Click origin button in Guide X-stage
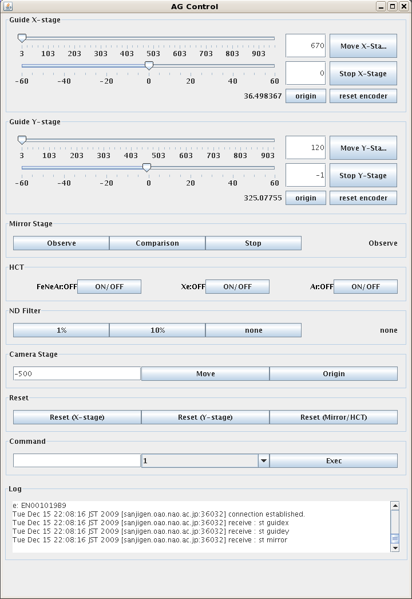 [x=306, y=96]
